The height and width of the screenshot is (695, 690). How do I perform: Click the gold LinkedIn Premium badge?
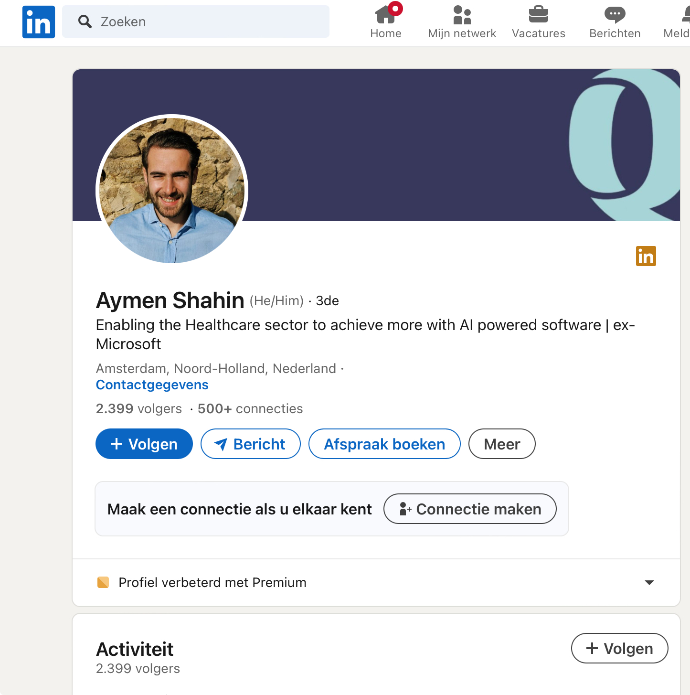click(x=646, y=256)
